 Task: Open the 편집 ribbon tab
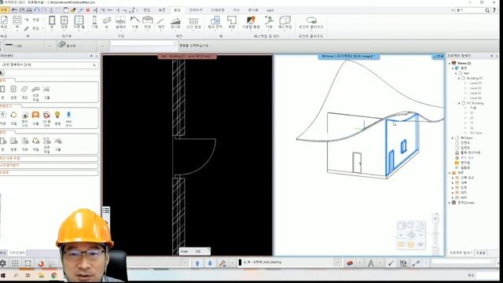147,10
